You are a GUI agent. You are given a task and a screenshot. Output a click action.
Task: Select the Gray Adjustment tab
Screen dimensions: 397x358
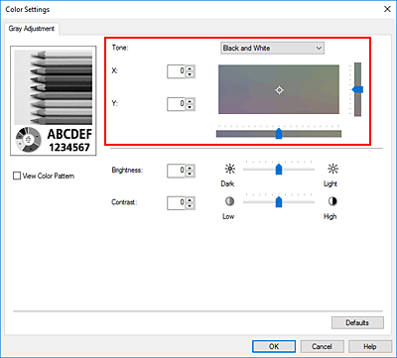32,29
